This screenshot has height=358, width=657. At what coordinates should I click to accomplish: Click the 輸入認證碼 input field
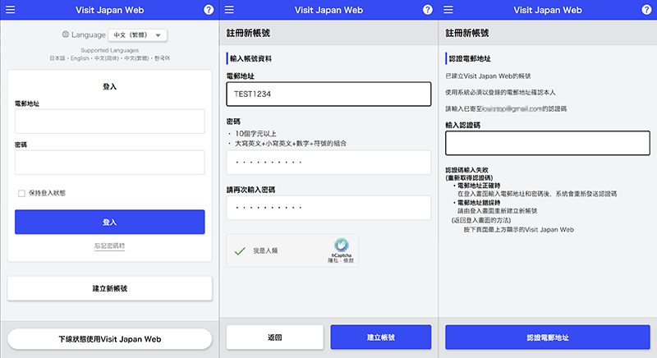(x=548, y=143)
